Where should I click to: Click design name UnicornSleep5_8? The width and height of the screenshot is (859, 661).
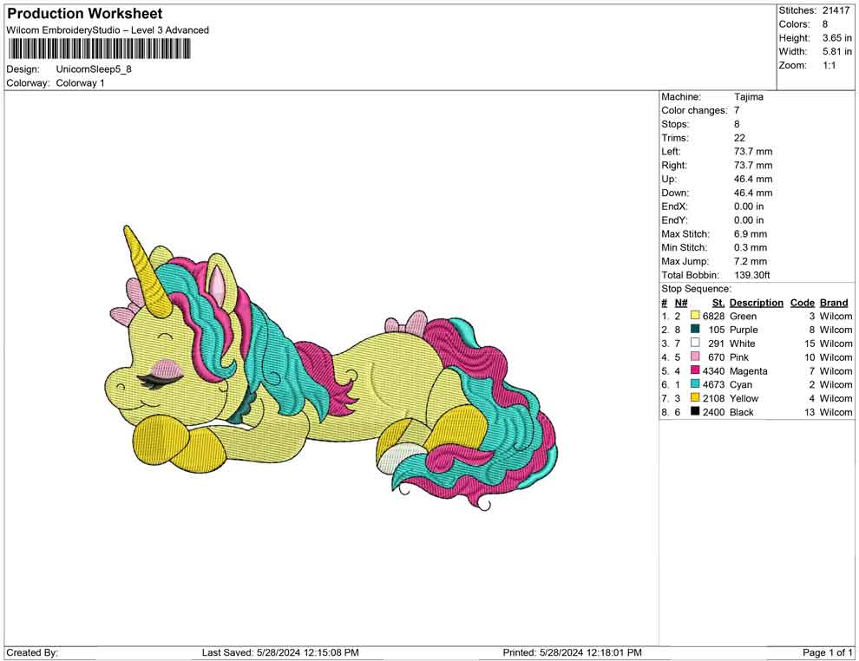point(94,69)
